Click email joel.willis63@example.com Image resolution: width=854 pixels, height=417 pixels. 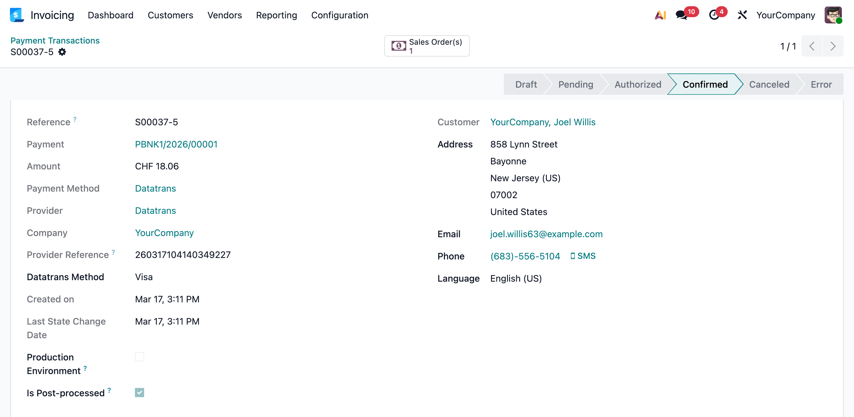coord(546,234)
